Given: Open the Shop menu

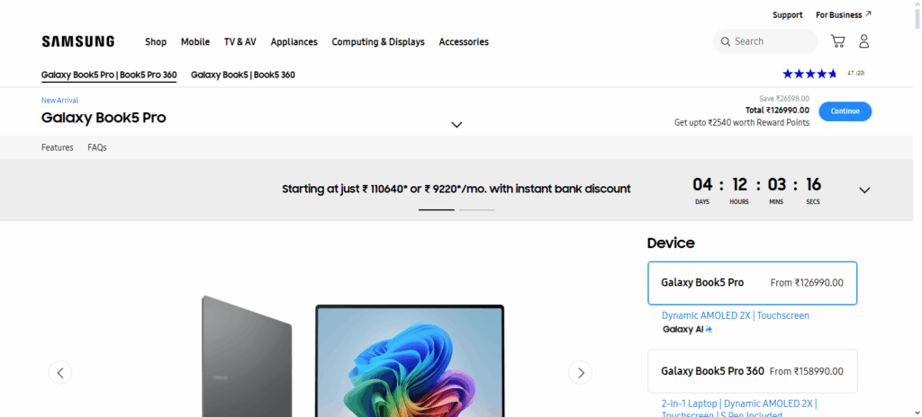Looking at the screenshot, I should coord(156,41).
